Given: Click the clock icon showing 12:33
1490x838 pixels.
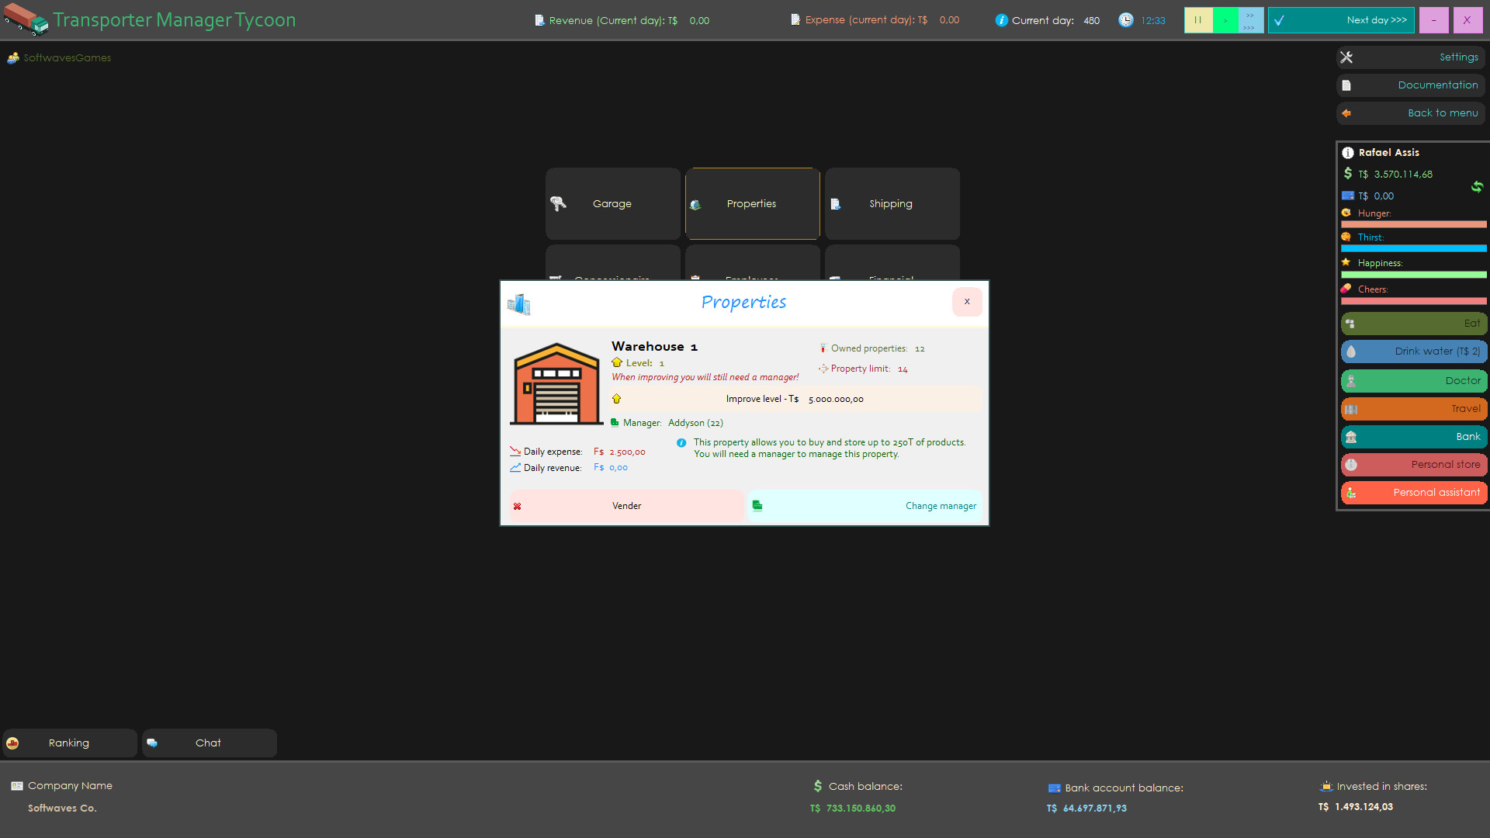Looking at the screenshot, I should click(1126, 20).
